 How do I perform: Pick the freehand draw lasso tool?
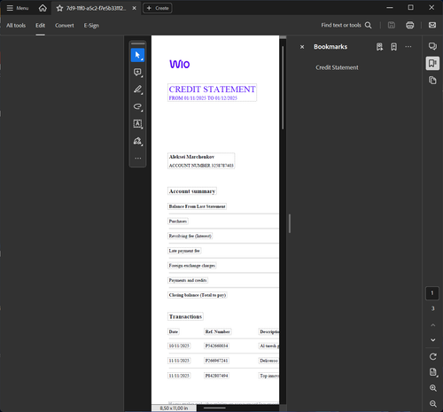137,106
